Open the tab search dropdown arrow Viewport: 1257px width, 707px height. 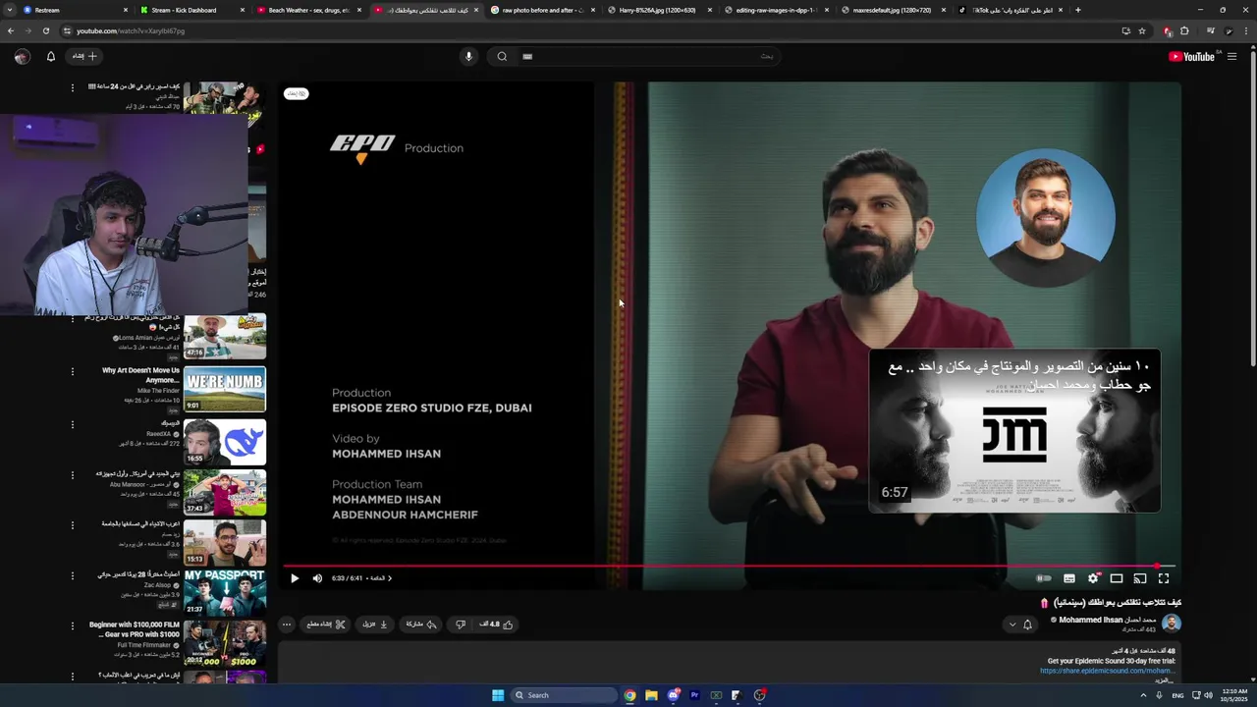point(9,10)
